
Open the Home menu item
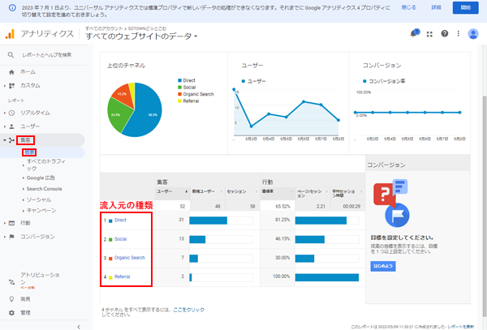(28, 72)
